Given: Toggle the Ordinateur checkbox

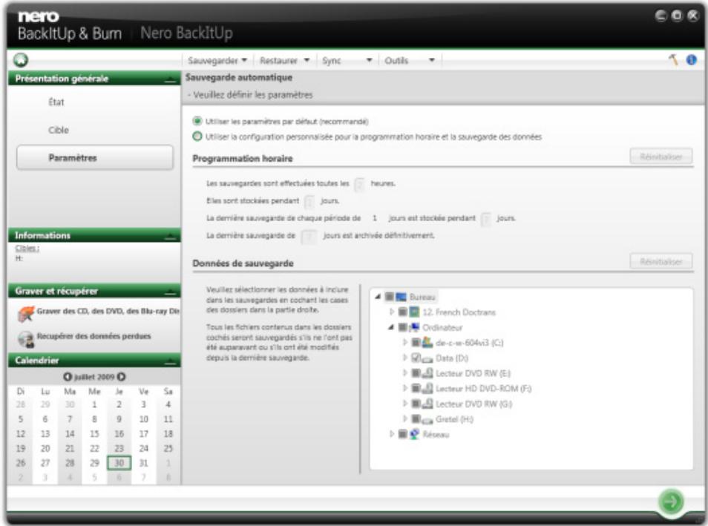Looking at the screenshot, I should [x=402, y=327].
